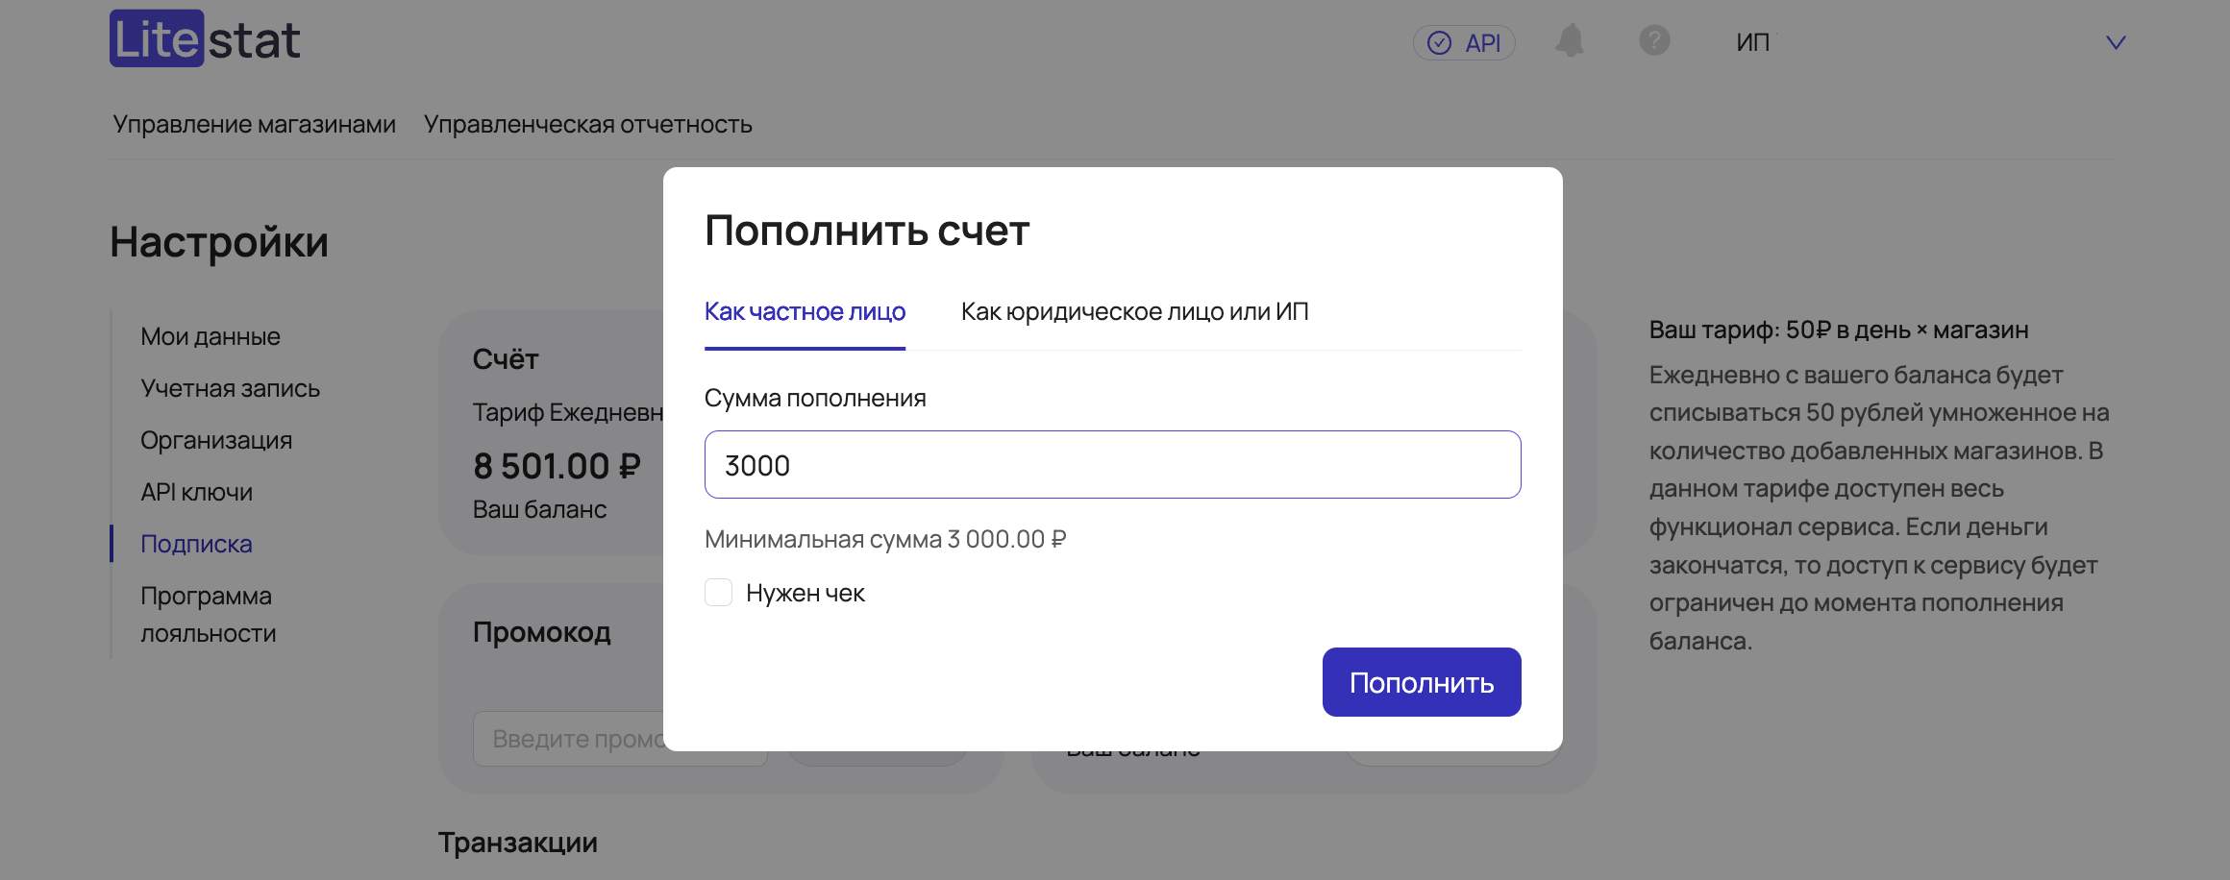Expand the ИП account dropdown chevron
This screenshot has width=2230, height=880.
click(2116, 43)
